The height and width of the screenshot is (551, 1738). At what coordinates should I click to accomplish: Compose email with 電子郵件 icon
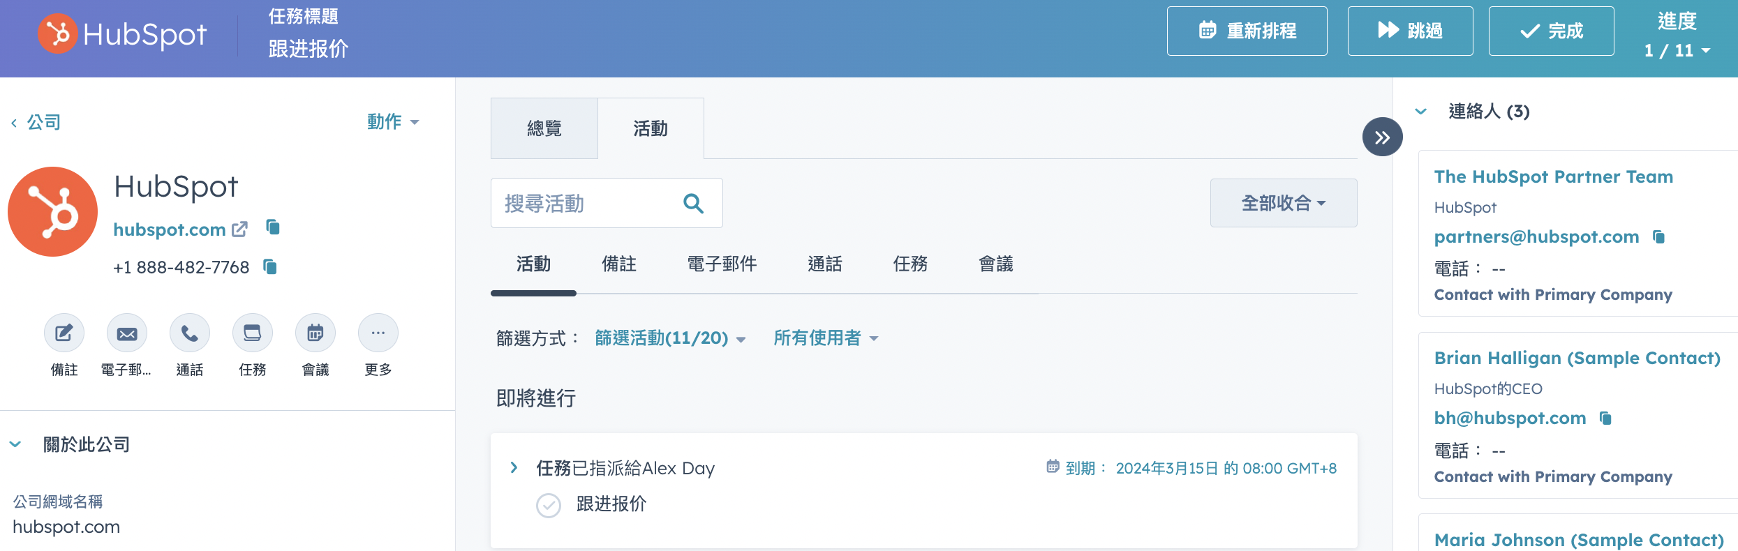pyautogui.click(x=127, y=333)
